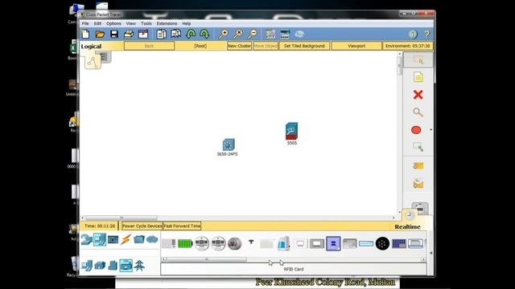Image resolution: width=515 pixels, height=289 pixels.
Task: Click Power Cycle Devices button
Action: (142, 226)
